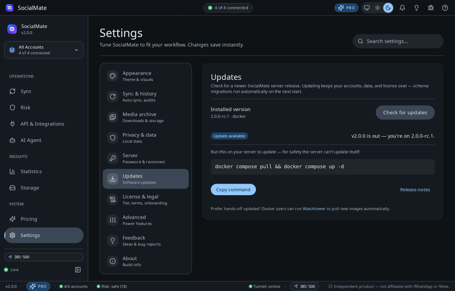Open the lightbulb ideas icon in top bar

pyautogui.click(x=416, y=8)
